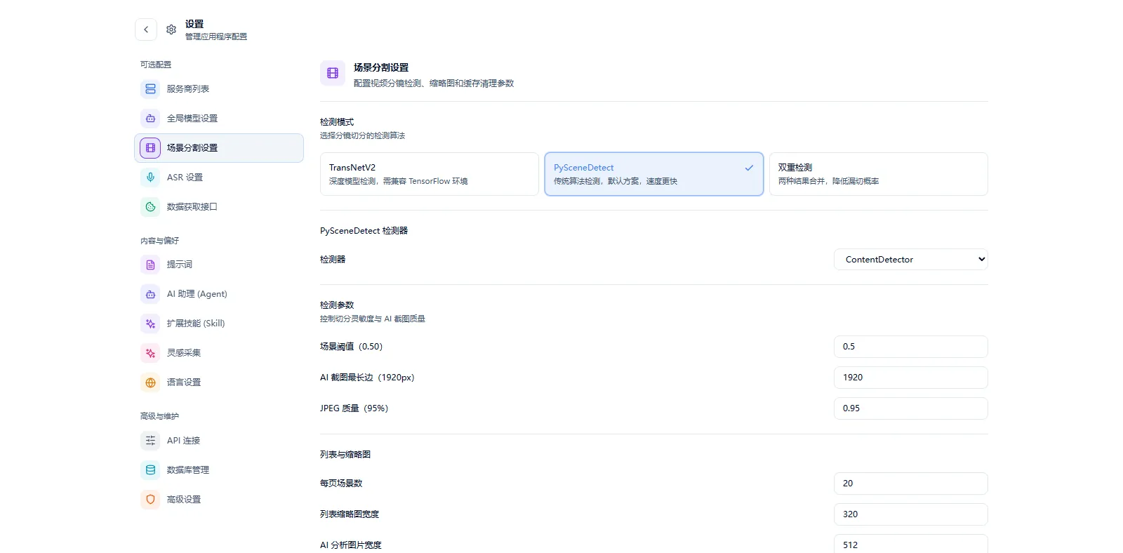Select the TransNetV2 detection mode
The height and width of the screenshot is (553, 1123).
[430, 174]
